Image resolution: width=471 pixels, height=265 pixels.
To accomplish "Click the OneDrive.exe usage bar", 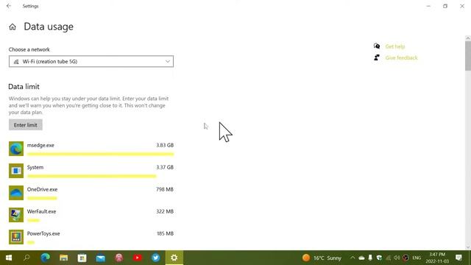I will tap(42, 198).
